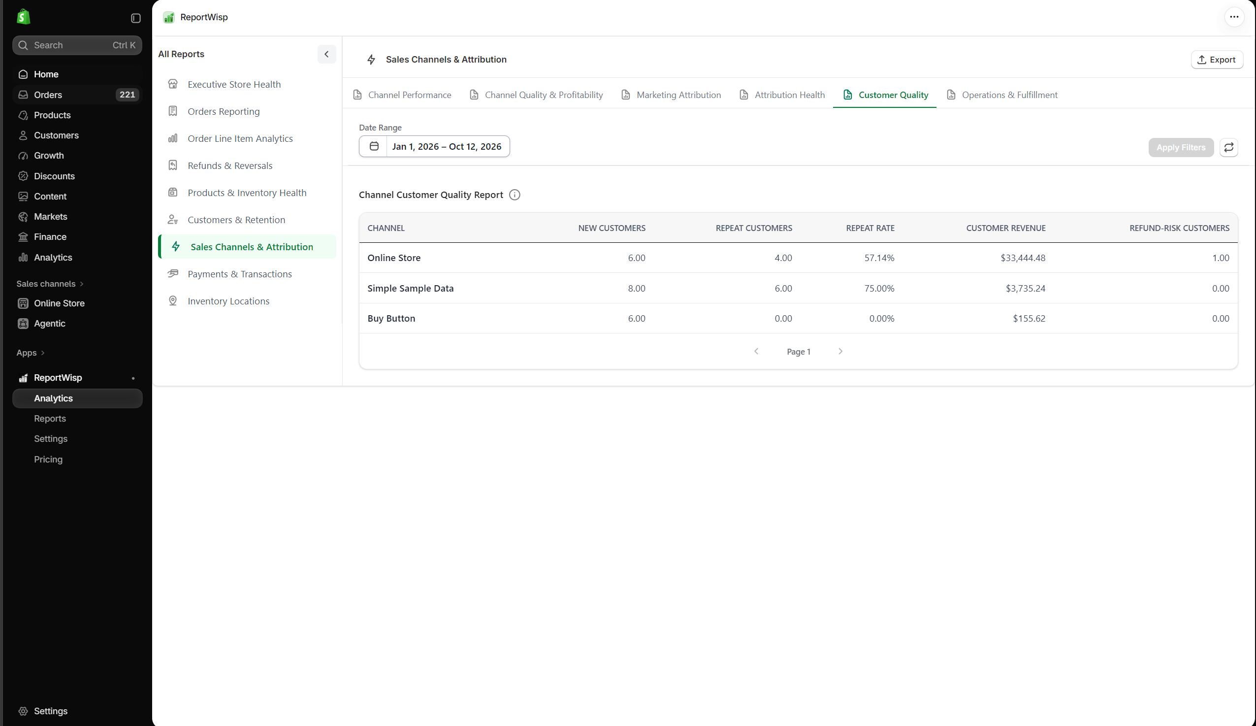Viewport: 1256px width, 726px height.
Task: Click the Apply Filters button
Action: tap(1181, 148)
